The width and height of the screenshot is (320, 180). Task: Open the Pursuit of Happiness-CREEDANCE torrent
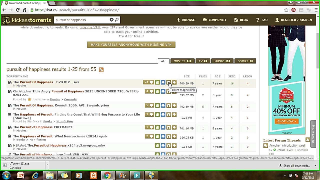tap(43, 127)
